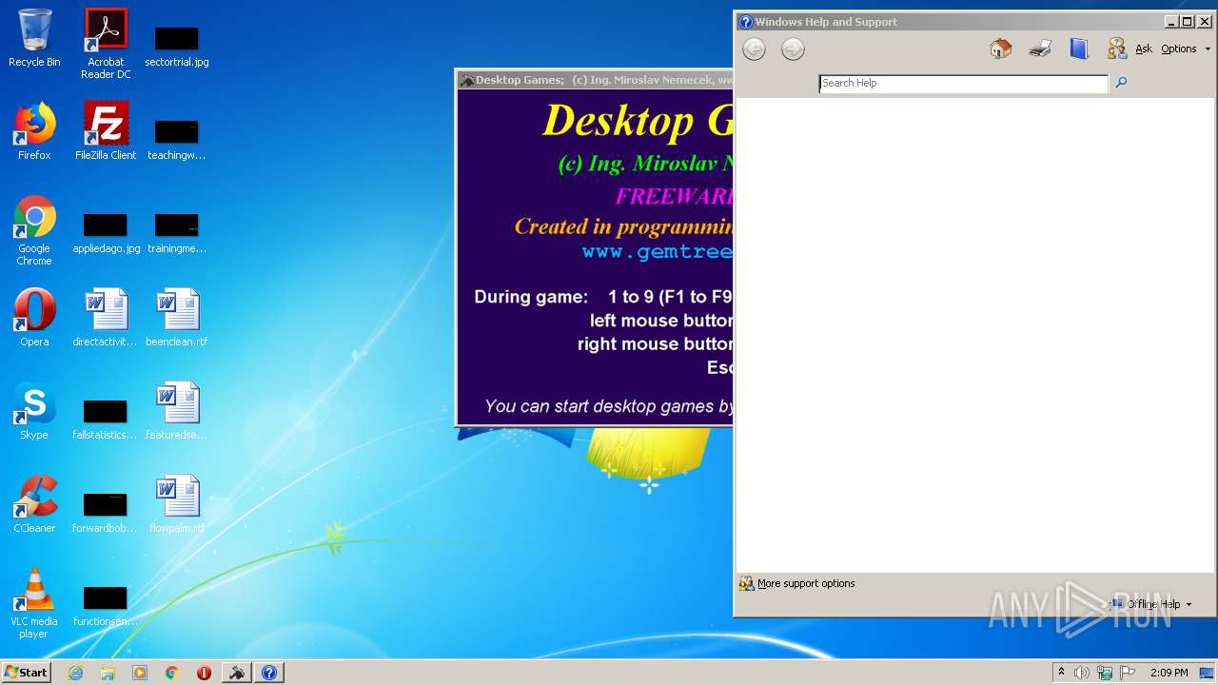
Task: Switch to Desktop Games taskbar button
Action: (237, 673)
